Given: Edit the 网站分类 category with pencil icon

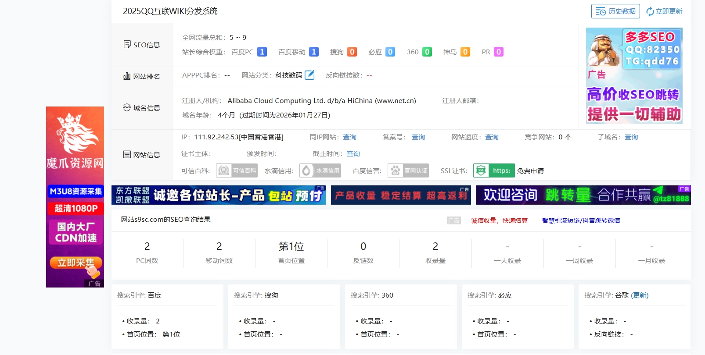Looking at the screenshot, I should [309, 75].
